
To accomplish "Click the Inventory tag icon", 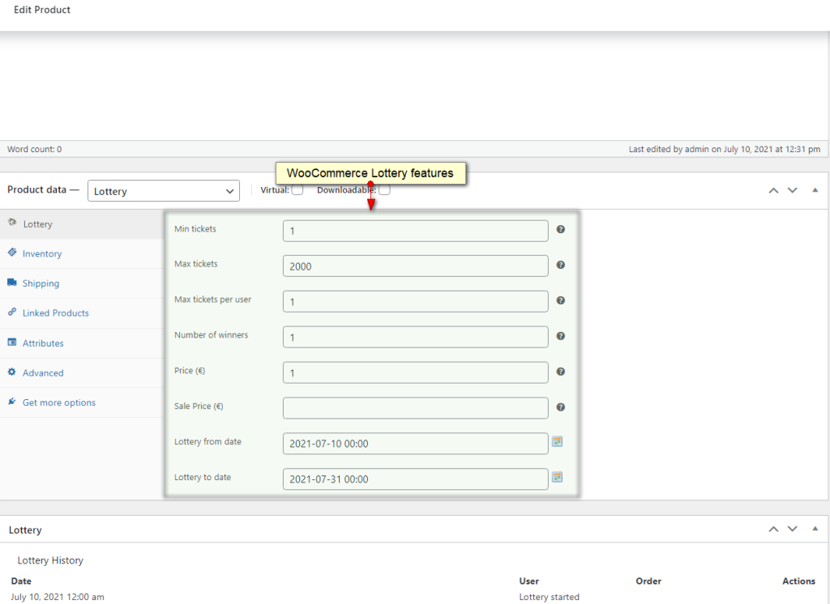I will (x=12, y=253).
